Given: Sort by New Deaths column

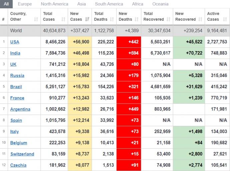Looking at the screenshot, I should [129, 16].
